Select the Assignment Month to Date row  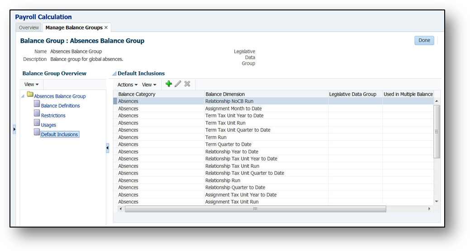click(x=233, y=108)
